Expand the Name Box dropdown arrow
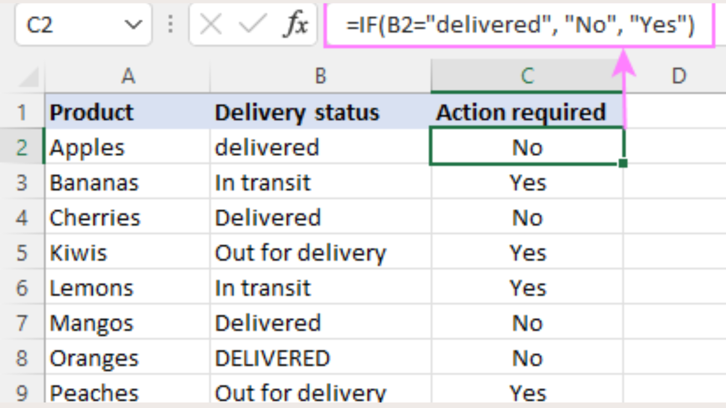Screen dimensions: 726x408 [133, 25]
